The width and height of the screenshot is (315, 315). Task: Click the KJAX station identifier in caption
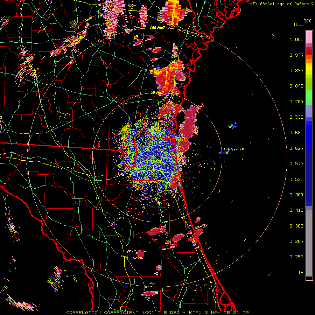click(x=196, y=313)
